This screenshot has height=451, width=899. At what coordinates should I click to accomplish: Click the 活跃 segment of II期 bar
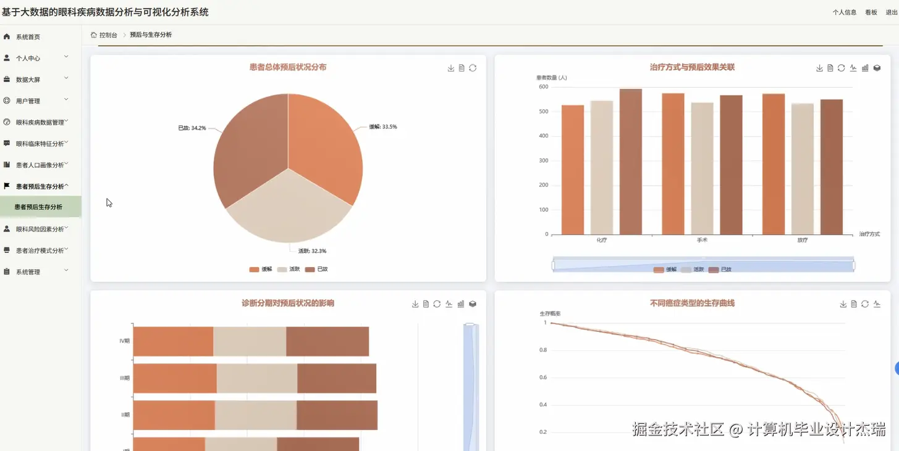[256, 415]
